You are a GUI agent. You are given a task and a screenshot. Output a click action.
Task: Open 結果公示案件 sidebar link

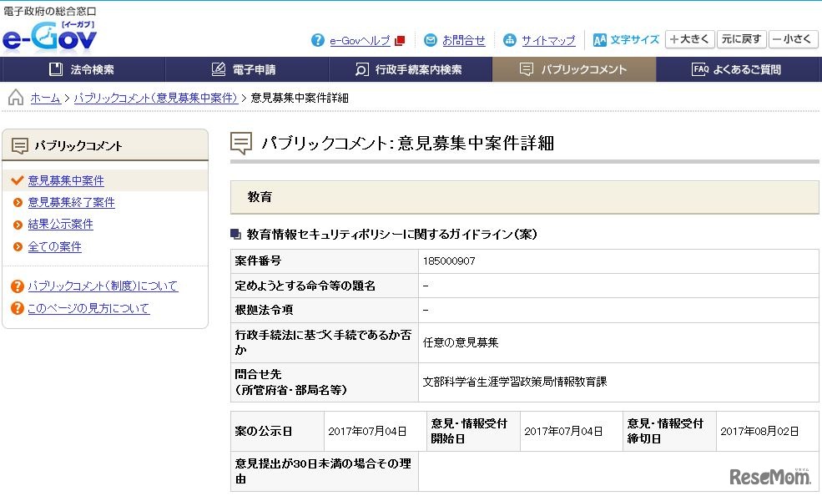point(60,225)
